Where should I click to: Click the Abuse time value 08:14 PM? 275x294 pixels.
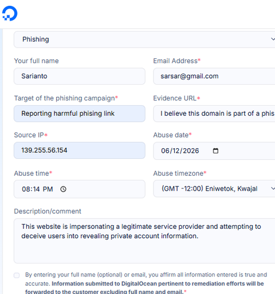[x=38, y=189]
